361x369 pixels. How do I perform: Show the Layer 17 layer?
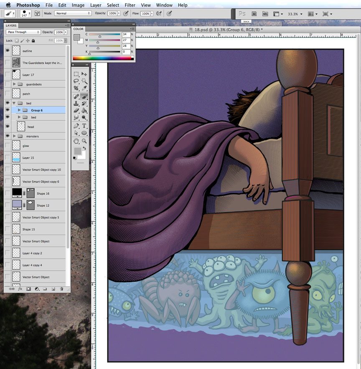(x=8, y=74)
